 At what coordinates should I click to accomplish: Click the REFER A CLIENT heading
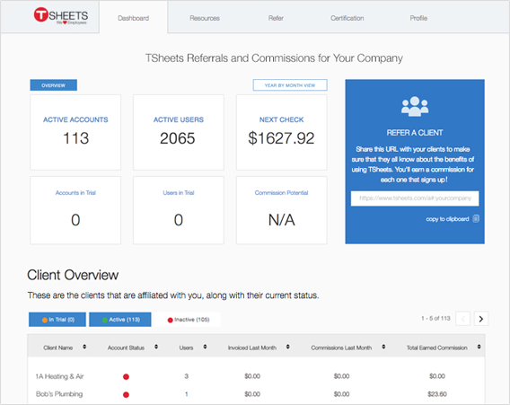click(x=415, y=133)
